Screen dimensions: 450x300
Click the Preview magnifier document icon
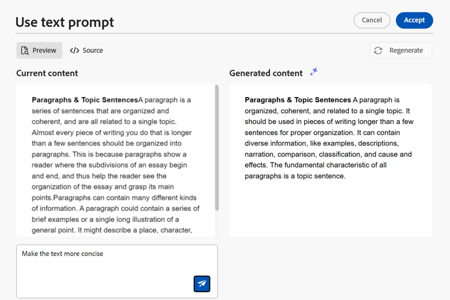click(25, 51)
